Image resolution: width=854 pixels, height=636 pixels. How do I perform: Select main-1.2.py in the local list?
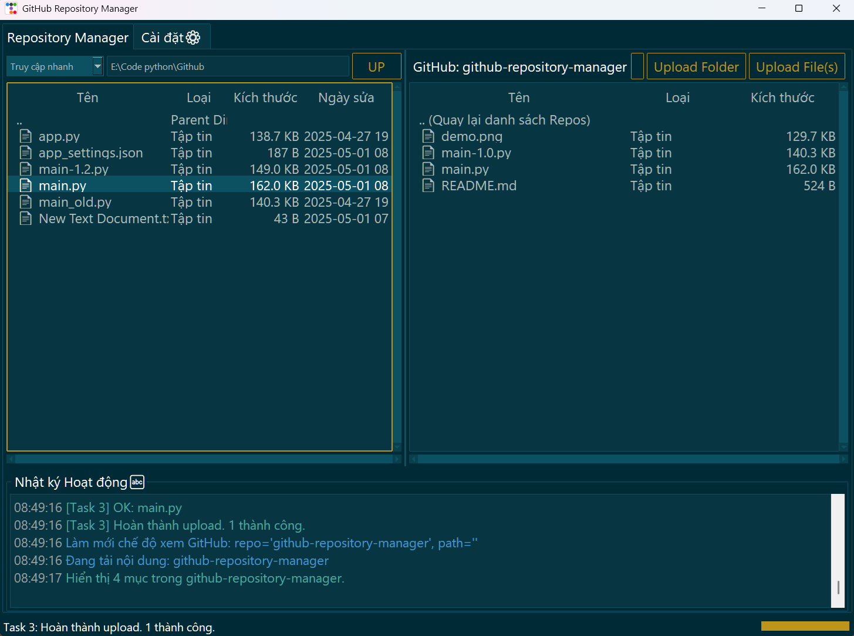[x=200, y=169]
